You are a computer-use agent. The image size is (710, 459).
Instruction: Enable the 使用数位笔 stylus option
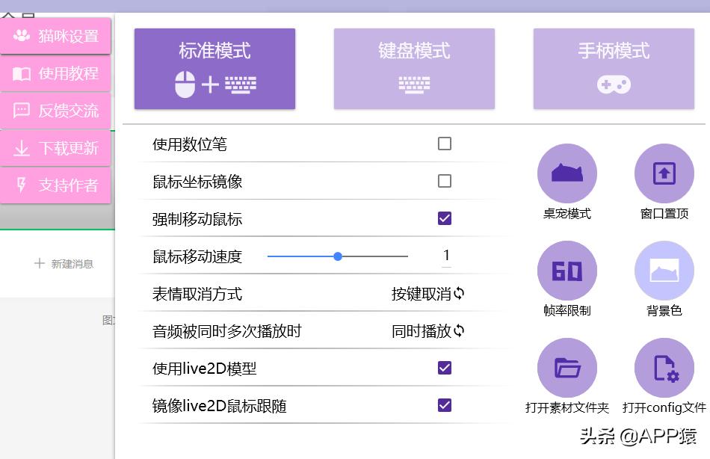(445, 143)
